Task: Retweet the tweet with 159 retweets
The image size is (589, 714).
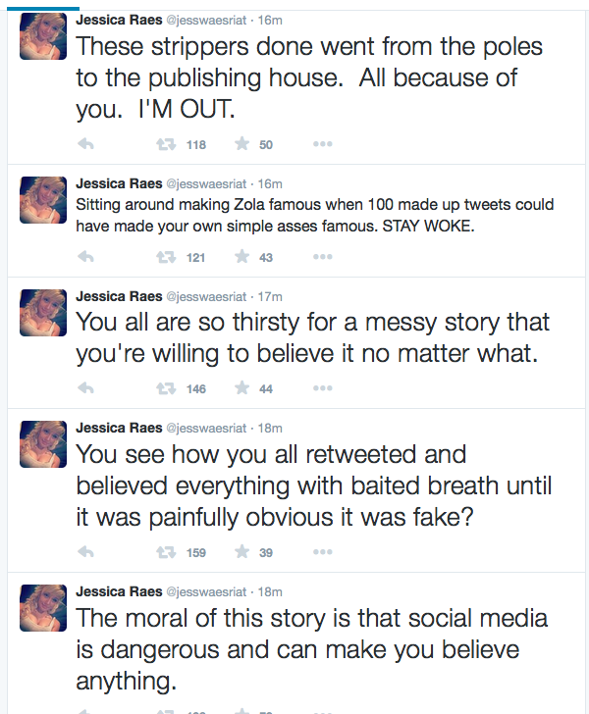Action: click(167, 552)
